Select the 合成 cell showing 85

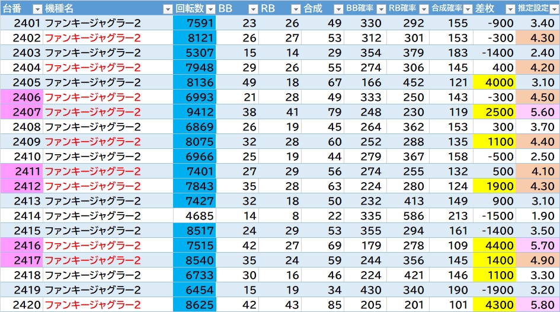tap(323, 304)
